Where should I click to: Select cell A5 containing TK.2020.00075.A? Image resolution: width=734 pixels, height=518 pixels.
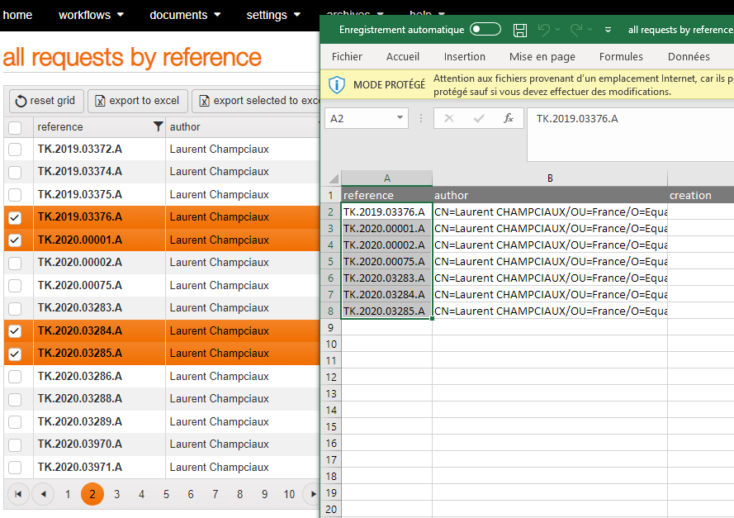(386, 261)
